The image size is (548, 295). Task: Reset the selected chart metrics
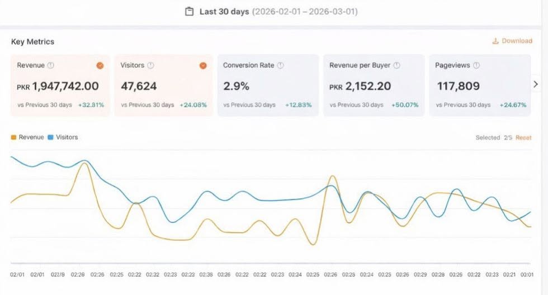pos(523,137)
